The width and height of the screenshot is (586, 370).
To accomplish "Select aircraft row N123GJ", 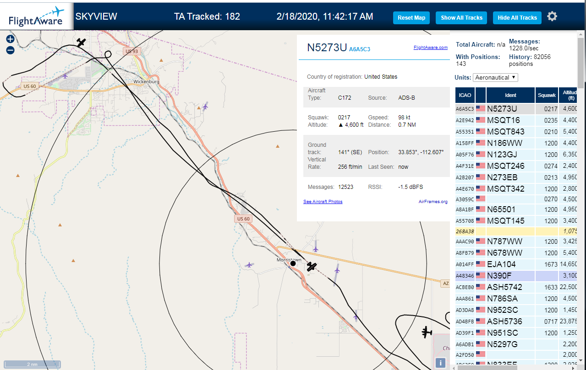I will tap(516, 155).
